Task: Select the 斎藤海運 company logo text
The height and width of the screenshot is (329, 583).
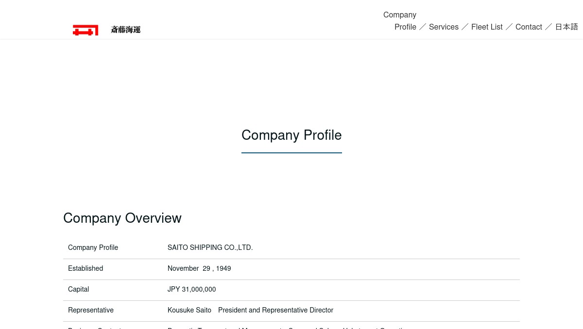Action: click(x=125, y=30)
